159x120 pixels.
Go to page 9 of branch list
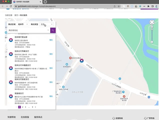coord(32,107)
